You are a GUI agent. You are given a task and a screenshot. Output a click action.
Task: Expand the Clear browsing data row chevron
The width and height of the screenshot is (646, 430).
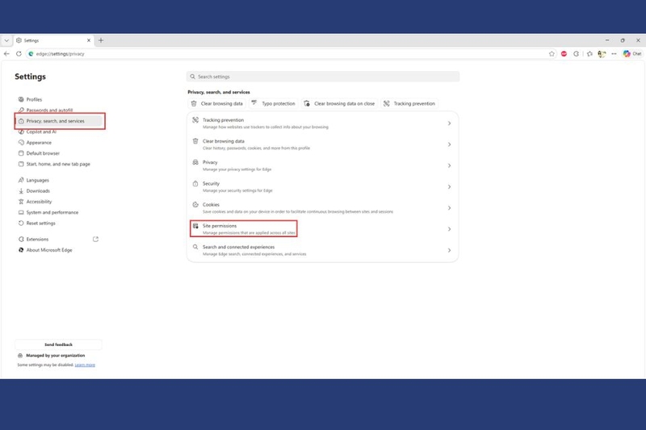(x=449, y=144)
